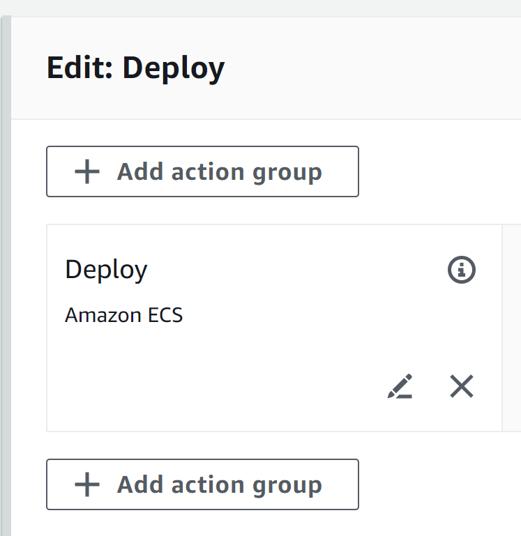Click empty space between top button and card
The image size is (521, 536).
coord(239,210)
